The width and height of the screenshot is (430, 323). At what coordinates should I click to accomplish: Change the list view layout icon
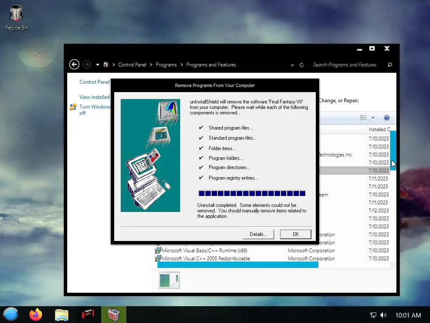pyautogui.click(x=363, y=118)
